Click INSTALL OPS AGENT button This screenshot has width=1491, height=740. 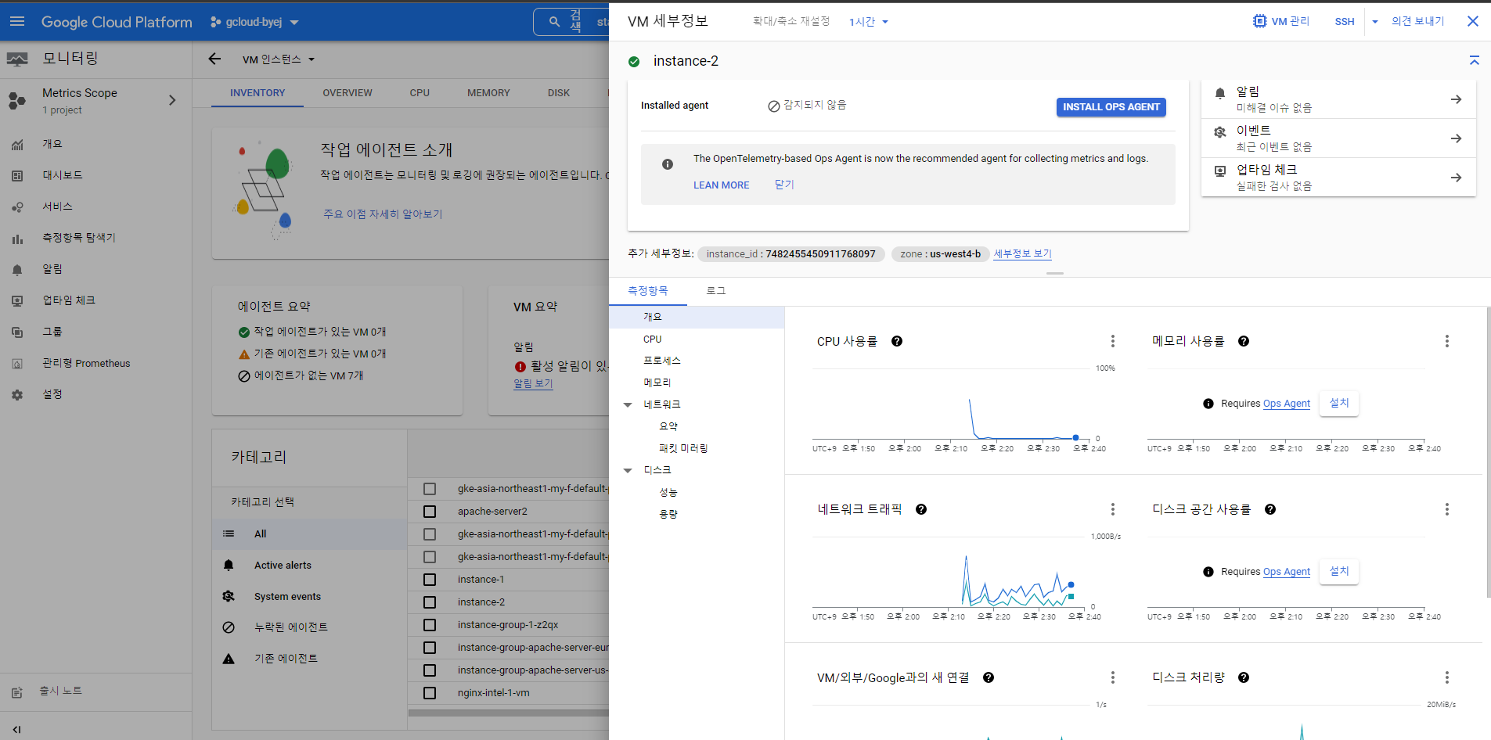(1111, 107)
